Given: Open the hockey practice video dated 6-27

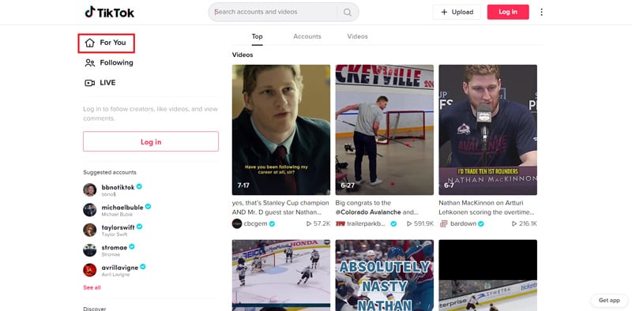Looking at the screenshot, I should [385, 129].
